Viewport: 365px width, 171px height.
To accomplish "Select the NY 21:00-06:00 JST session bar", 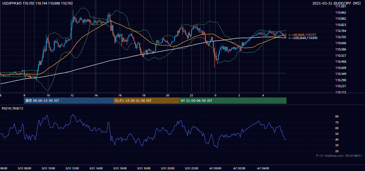I will [232, 101].
